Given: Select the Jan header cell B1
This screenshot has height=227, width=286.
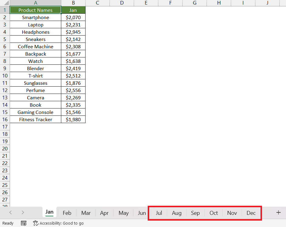Looking at the screenshot, I should click(73, 10).
